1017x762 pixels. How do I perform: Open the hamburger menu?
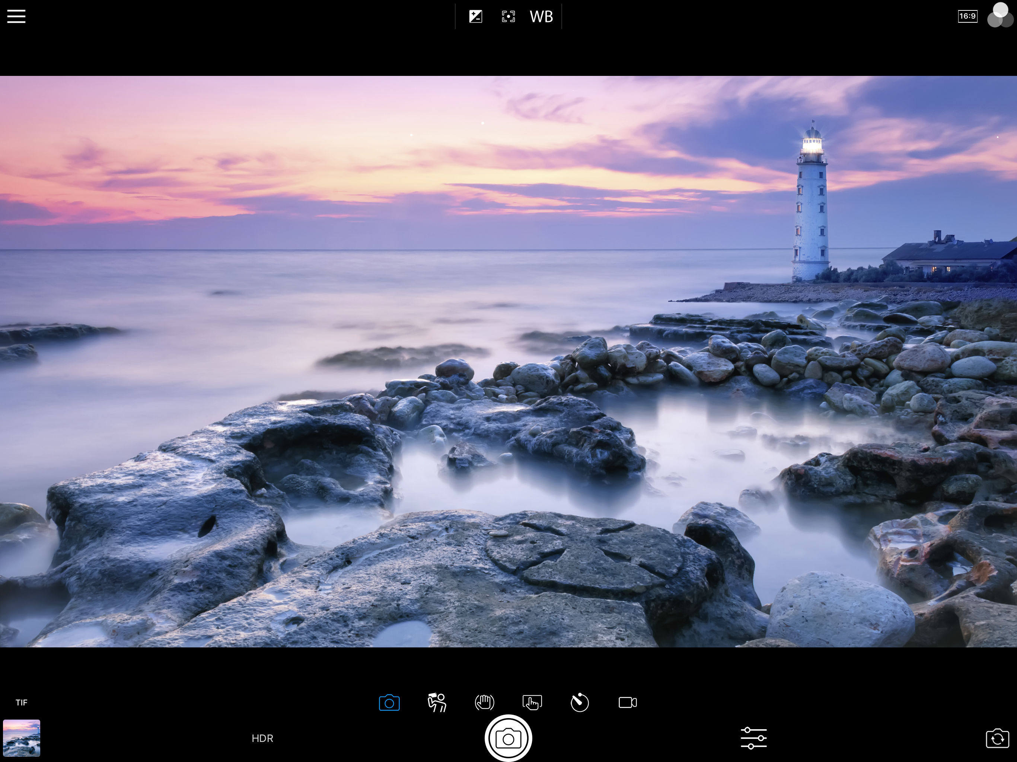(16, 16)
